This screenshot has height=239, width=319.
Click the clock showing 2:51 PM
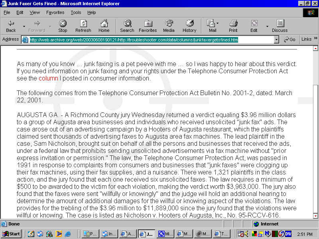pyautogui.click(x=305, y=234)
